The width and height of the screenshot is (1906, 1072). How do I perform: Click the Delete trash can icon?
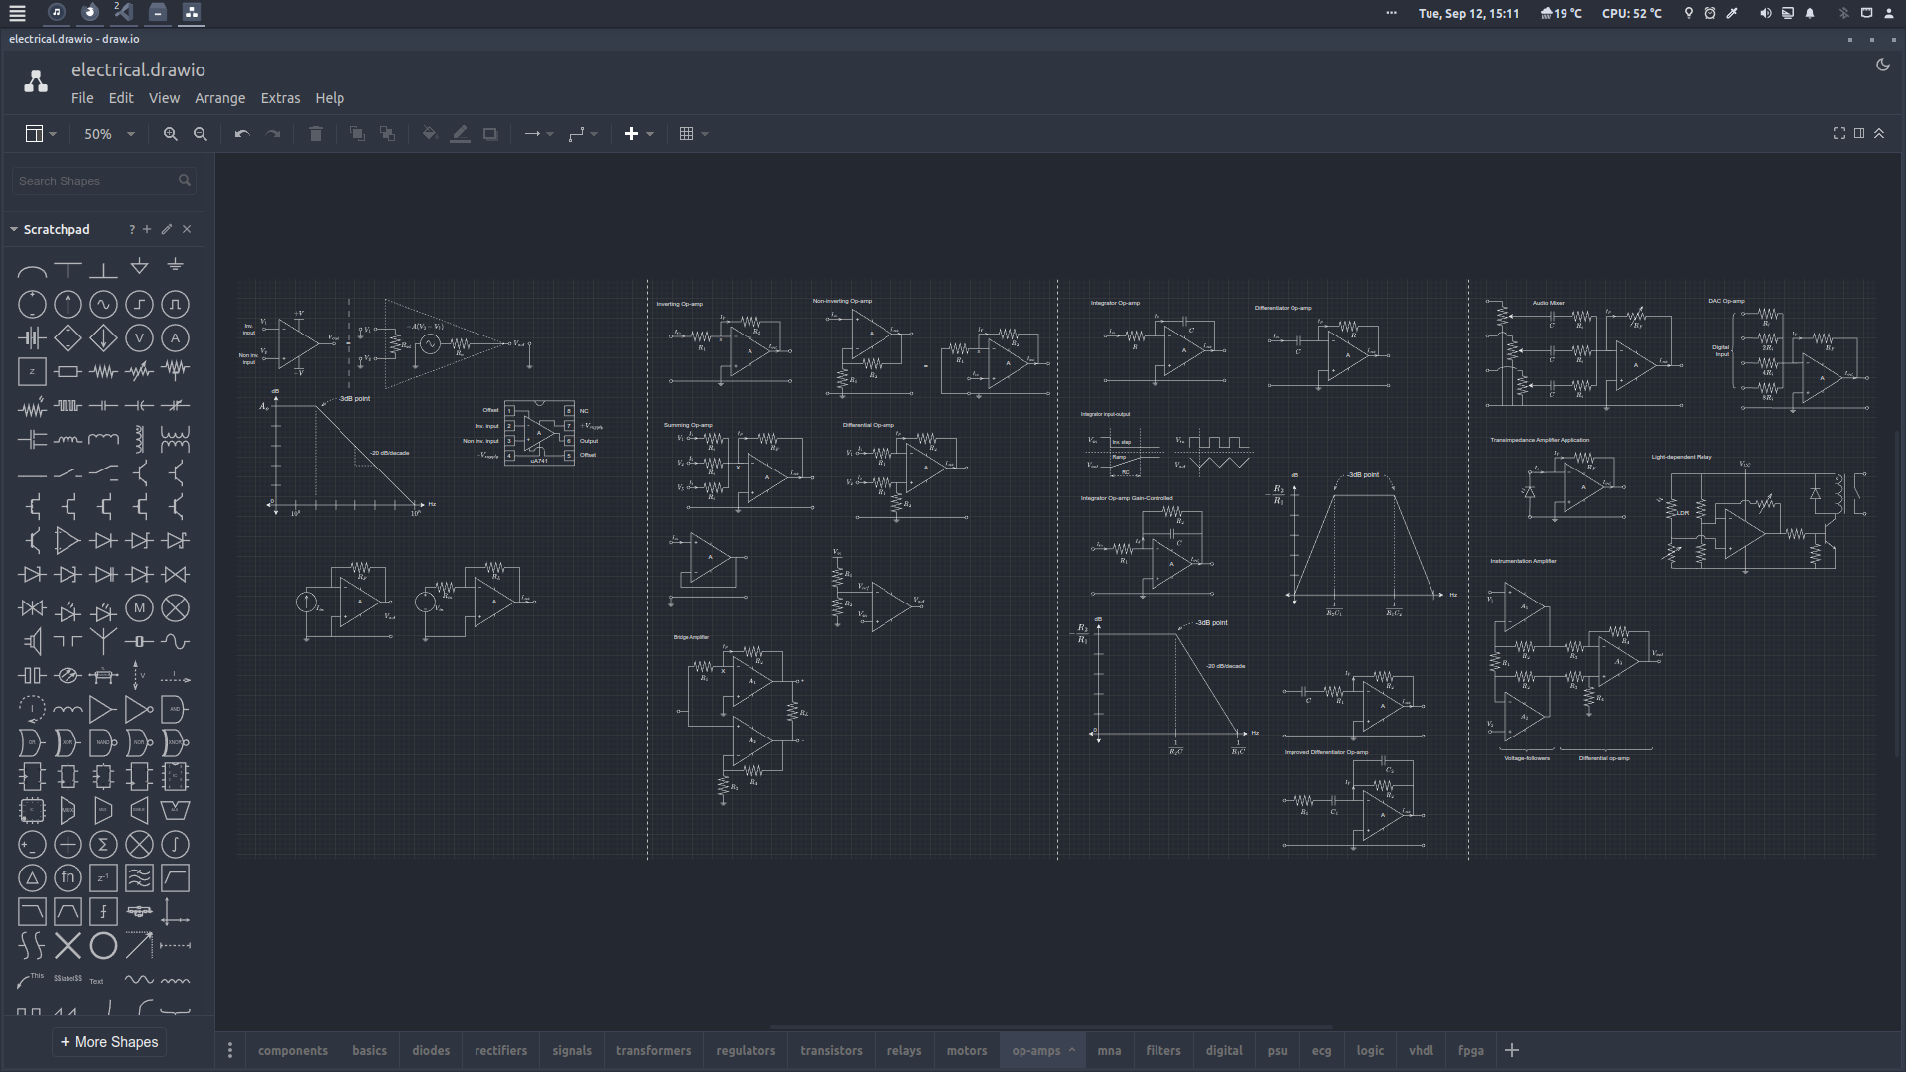click(x=316, y=134)
